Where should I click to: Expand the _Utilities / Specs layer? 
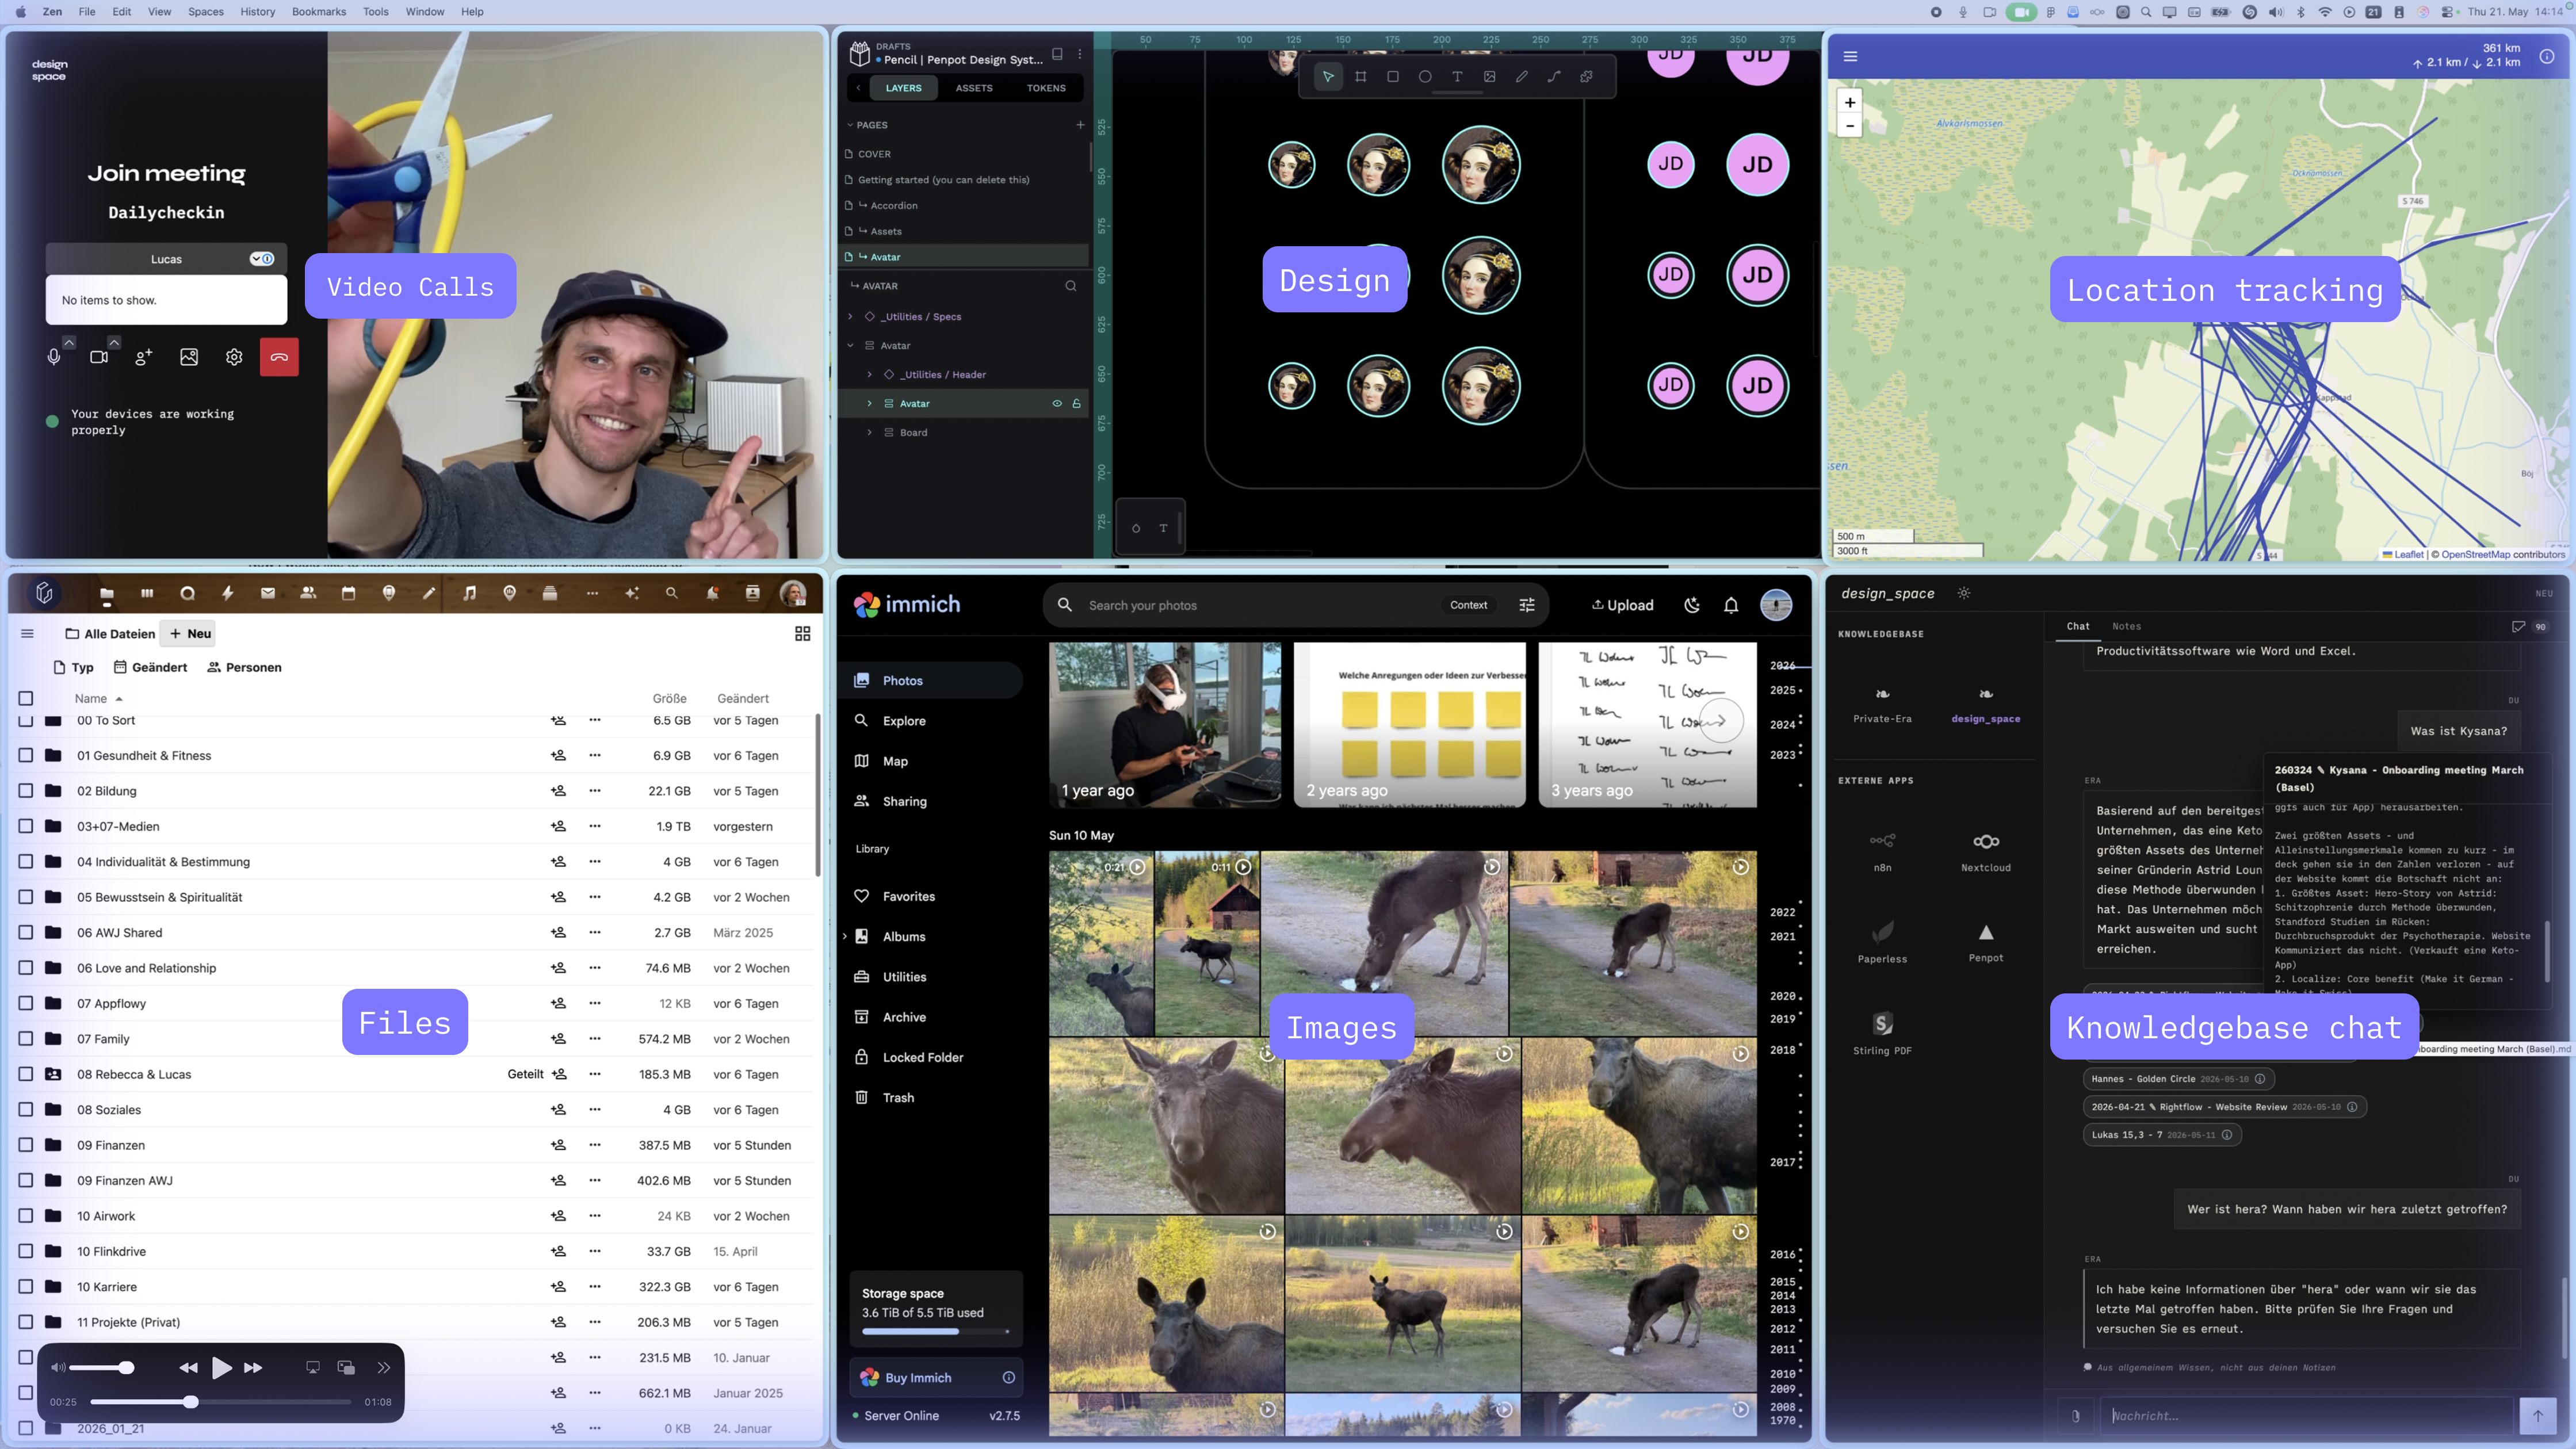pos(851,317)
